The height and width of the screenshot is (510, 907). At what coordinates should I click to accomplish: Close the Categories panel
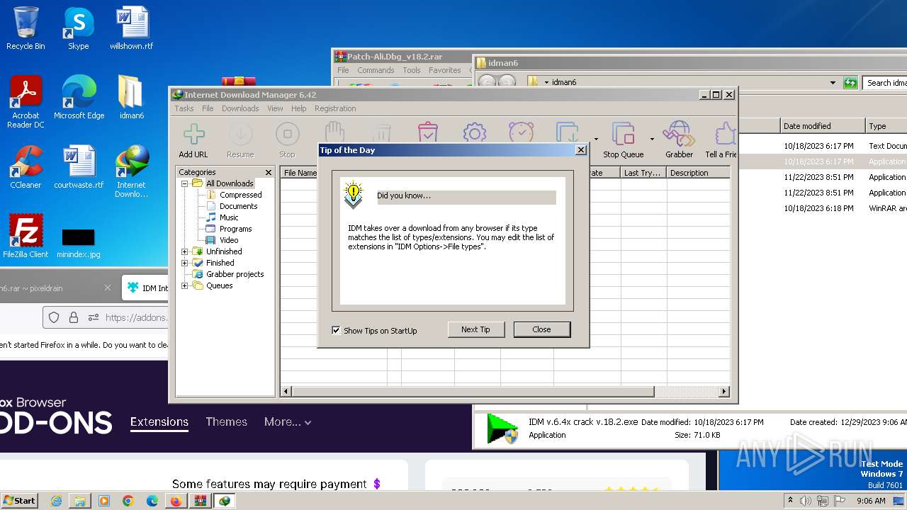269,172
